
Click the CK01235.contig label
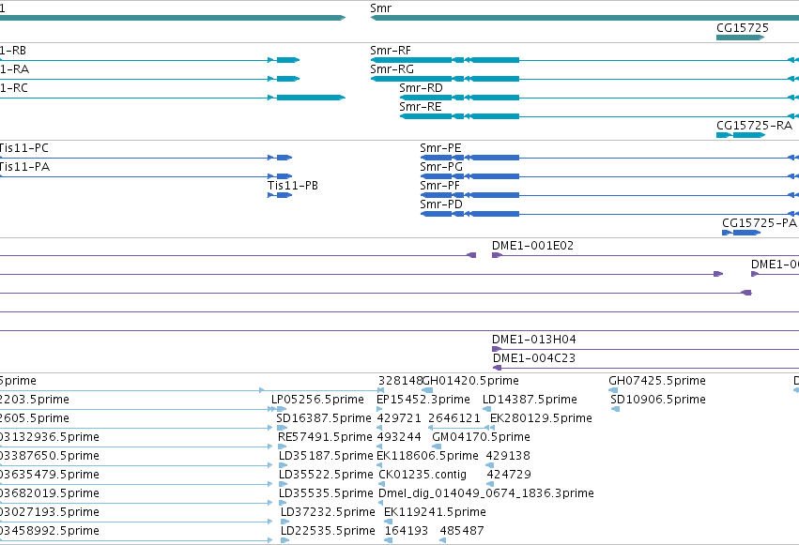point(423,475)
